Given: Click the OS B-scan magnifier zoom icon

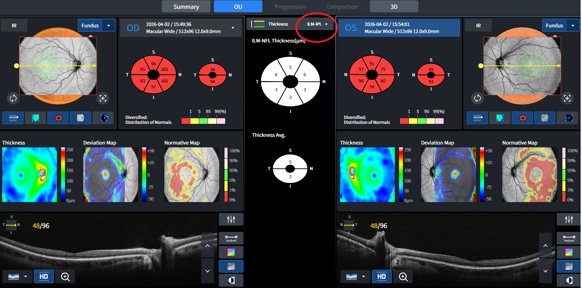Looking at the screenshot, I should [403, 277].
